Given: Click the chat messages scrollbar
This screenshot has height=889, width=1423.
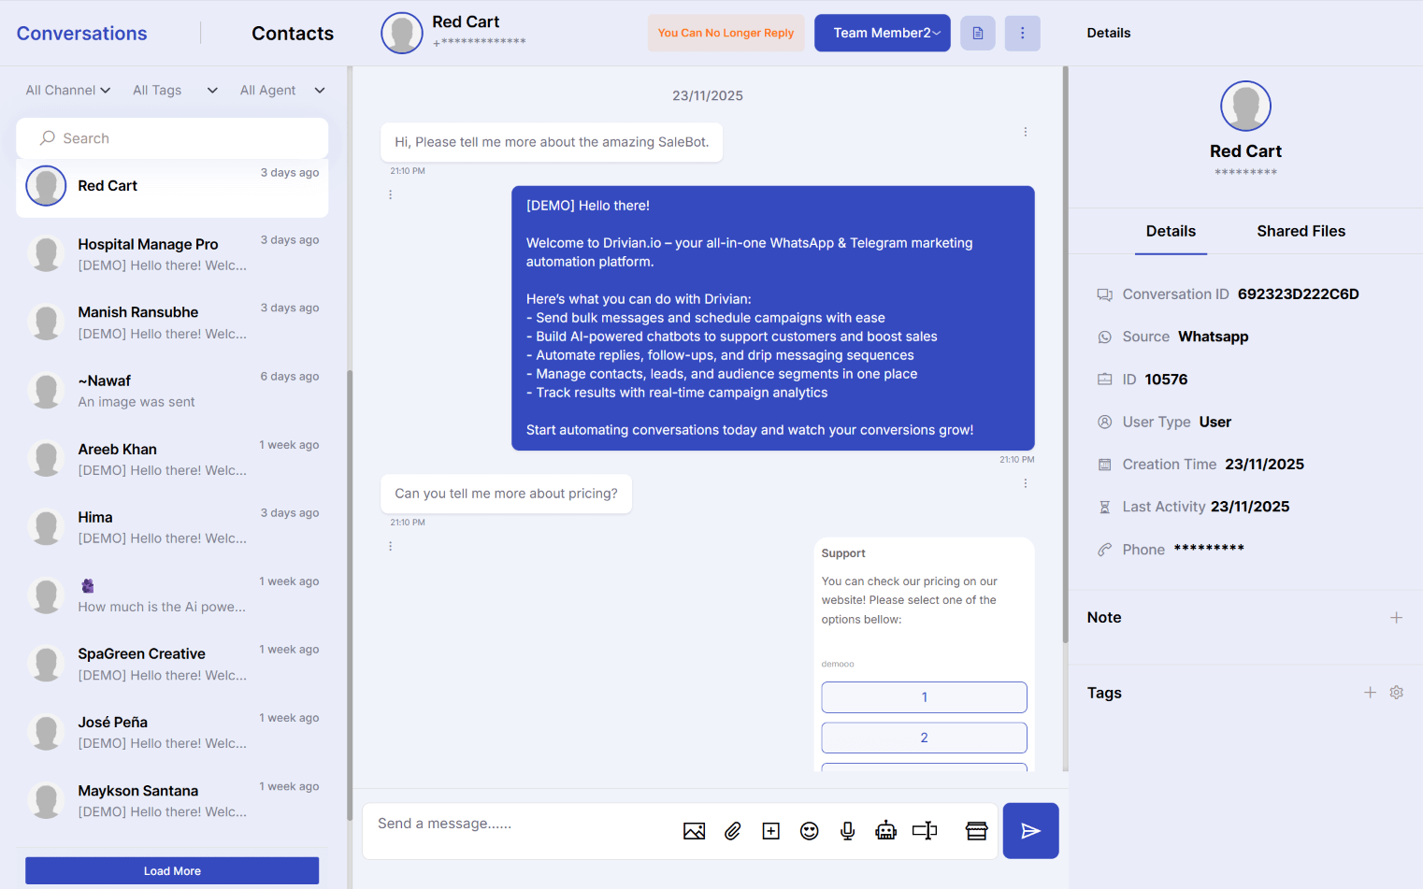Looking at the screenshot, I should click(1065, 355).
